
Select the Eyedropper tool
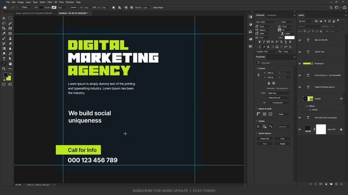coord(4,34)
